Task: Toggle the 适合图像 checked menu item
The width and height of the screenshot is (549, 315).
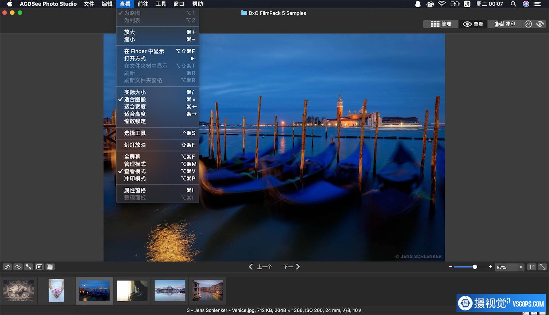Action: 135,99
